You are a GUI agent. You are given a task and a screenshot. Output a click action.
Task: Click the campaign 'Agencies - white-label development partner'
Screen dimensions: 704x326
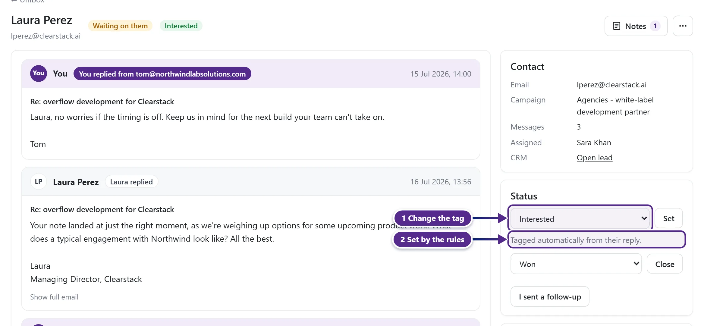pos(615,106)
